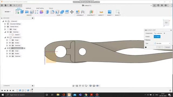Activate the Component2 radio button
Screen dimensions: 173x97
[24, 48]
